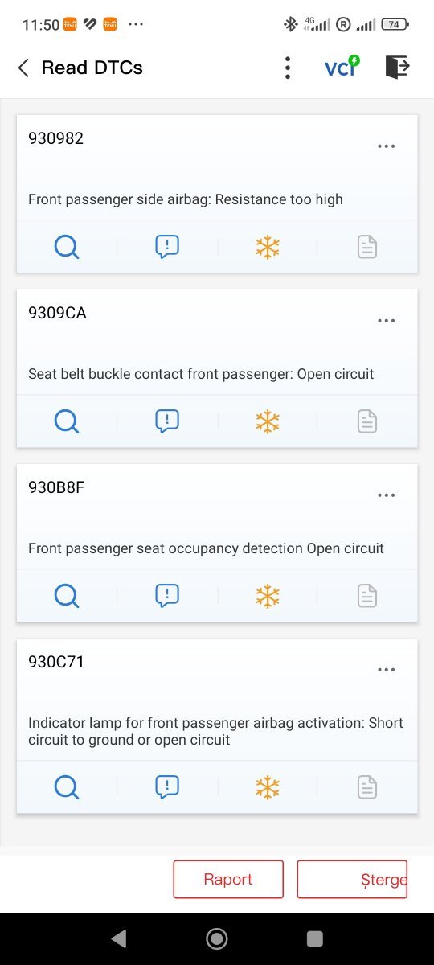
Task: Tap the Raport button
Action: click(228, 879)
